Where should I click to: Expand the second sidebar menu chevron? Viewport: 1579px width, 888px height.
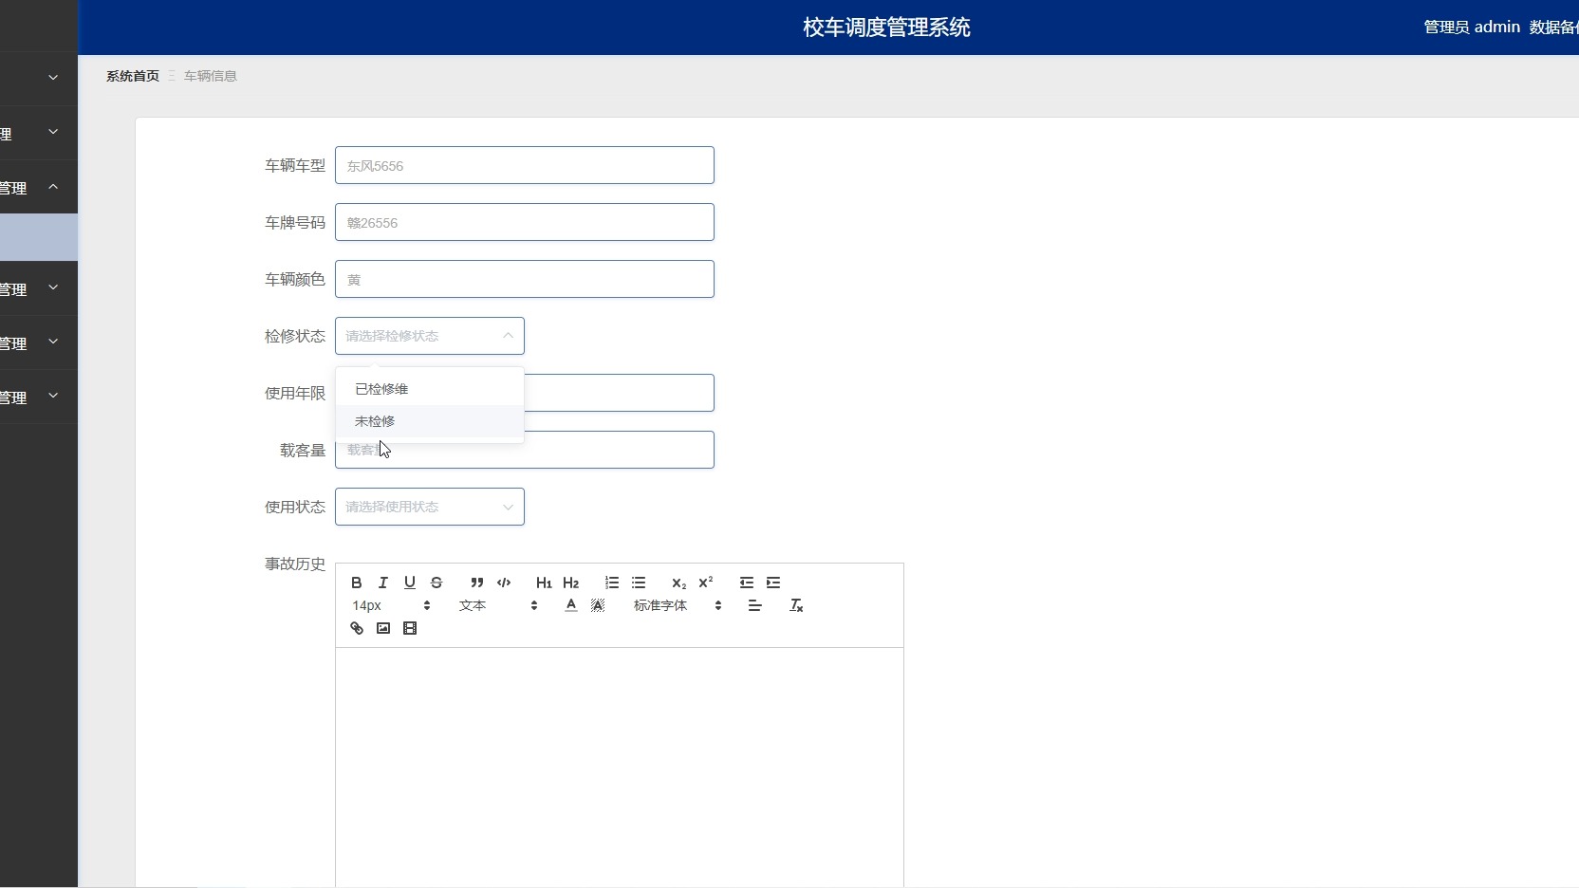click(x=53, y=132)
